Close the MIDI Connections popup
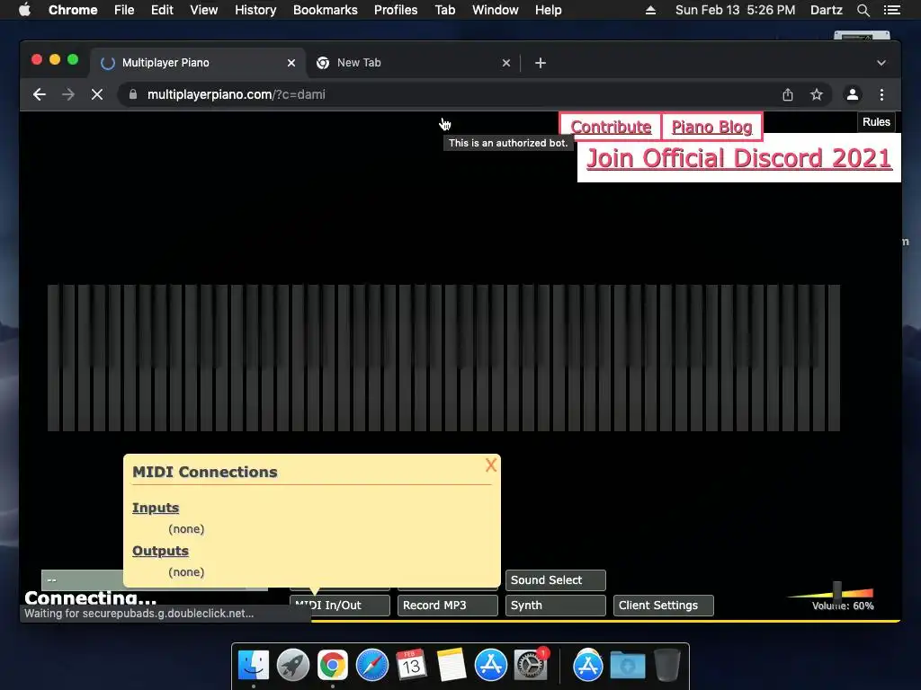Screen dimensions: 921x690 click(x=491, y=465)
